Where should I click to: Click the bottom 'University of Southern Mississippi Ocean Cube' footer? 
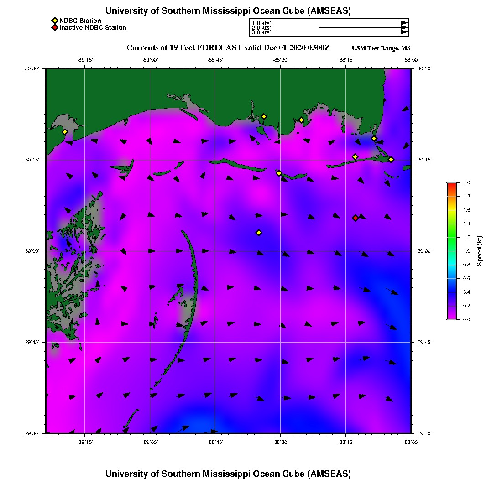click(x=228, y=474)
